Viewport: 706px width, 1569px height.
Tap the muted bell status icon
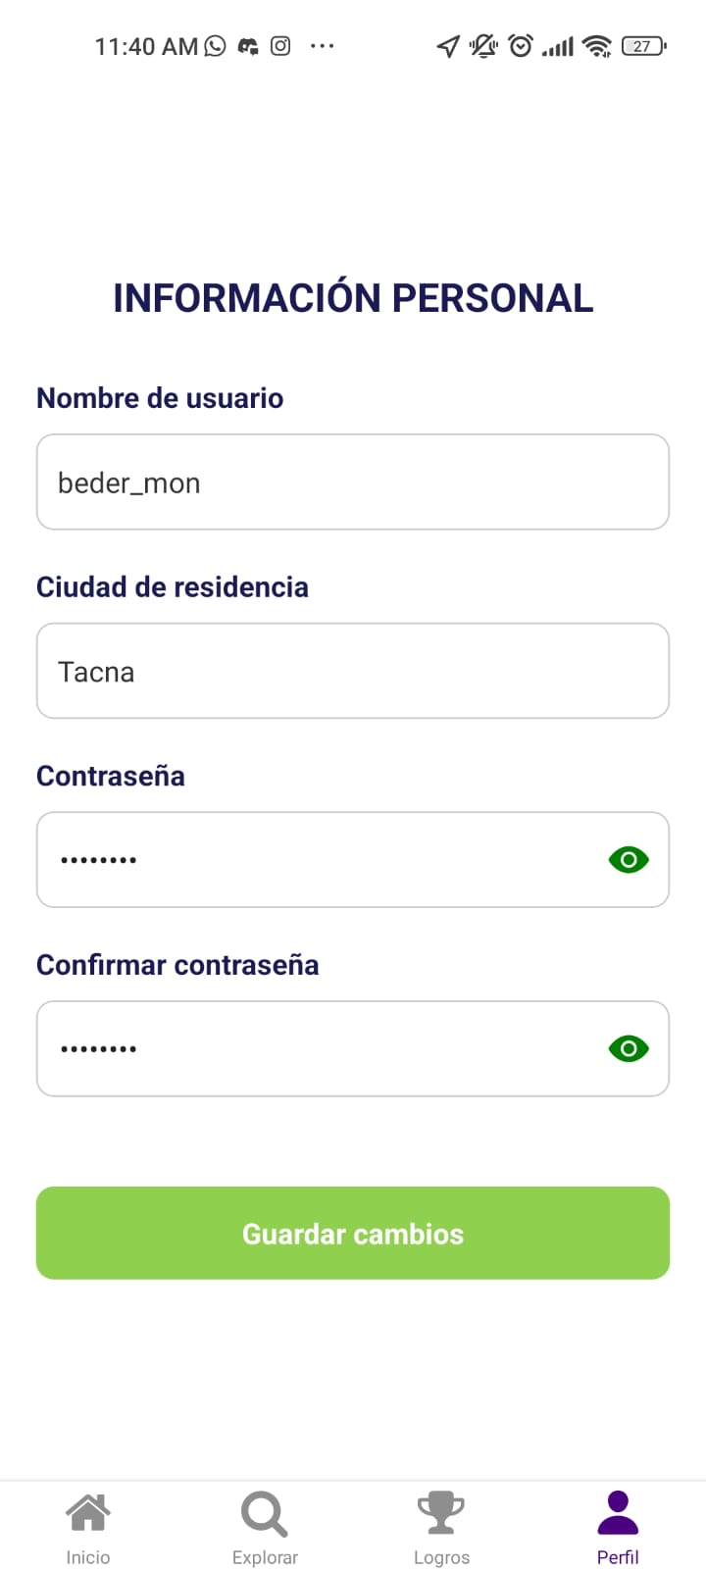[483, 46]
